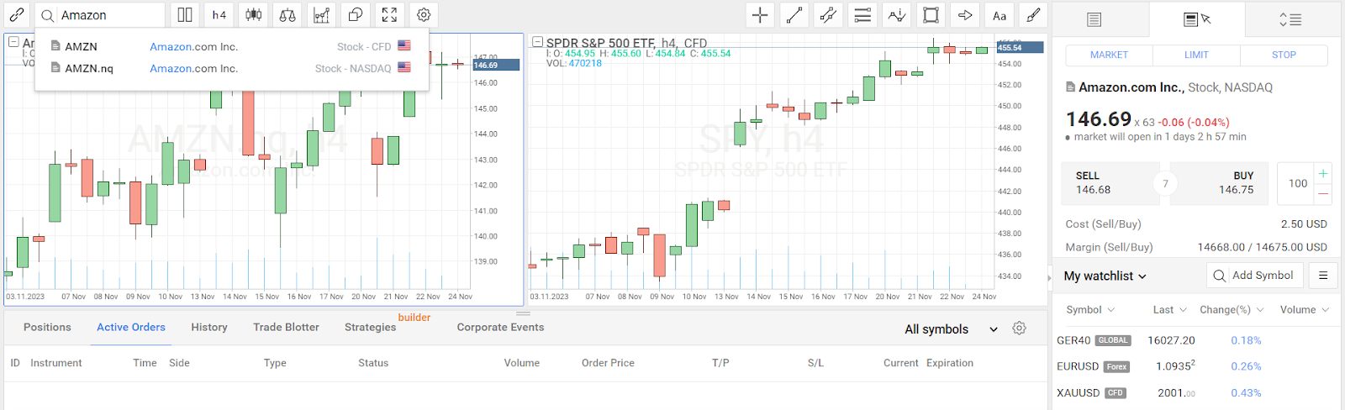
Task: Click the Instrument column header
Action: click(56, 363)
